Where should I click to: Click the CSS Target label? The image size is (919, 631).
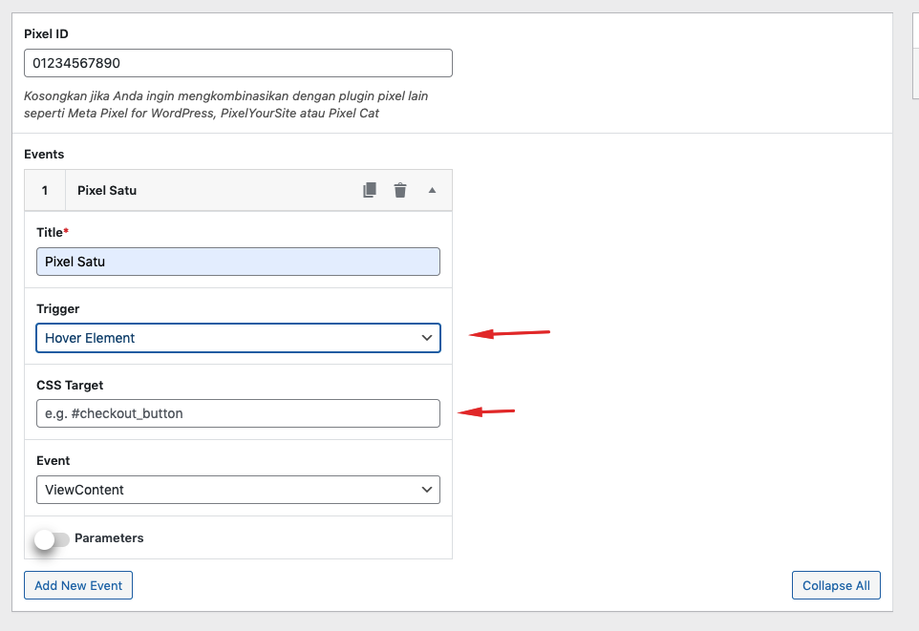(70, 385)
